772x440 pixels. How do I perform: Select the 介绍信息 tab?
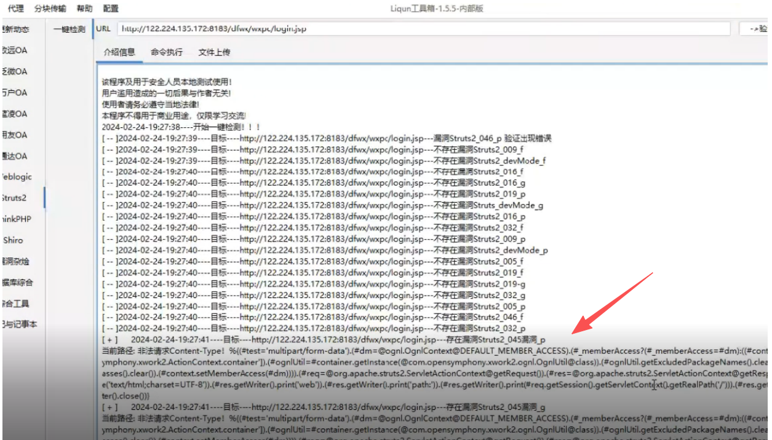[x=119, y=52]
